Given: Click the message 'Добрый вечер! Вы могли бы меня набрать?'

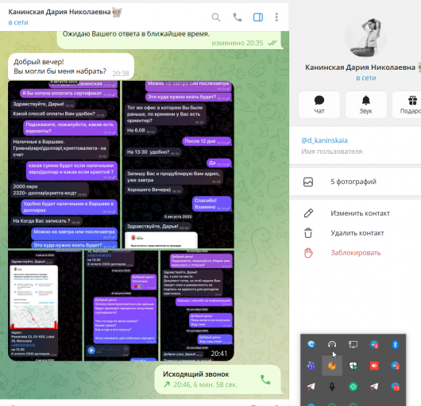Looking at the screenshot, I should point(71,67).
